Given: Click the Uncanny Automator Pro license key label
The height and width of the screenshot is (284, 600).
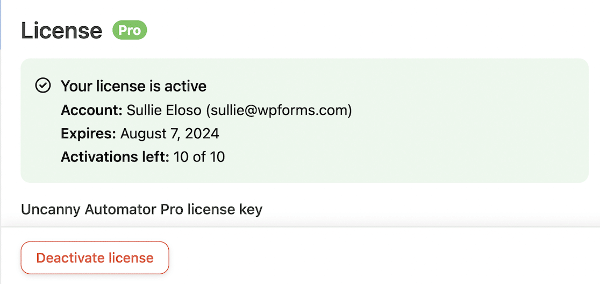Looking at the screenshot, I should point(141,209).
